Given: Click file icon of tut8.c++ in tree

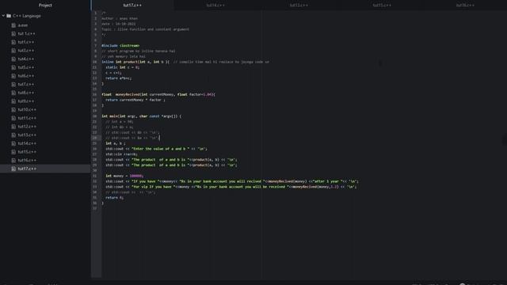Looking at the screenshot, I should pos(13,93).
